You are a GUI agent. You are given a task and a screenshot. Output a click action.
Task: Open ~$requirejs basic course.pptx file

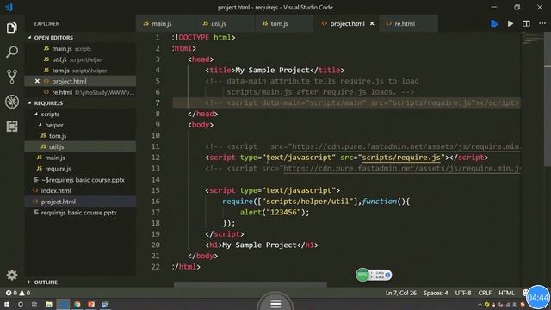pos(80,180)
